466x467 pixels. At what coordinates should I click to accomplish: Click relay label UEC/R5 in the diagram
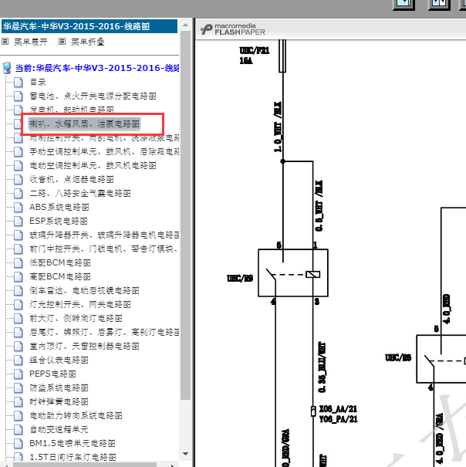pyautogui.click(x=398, y=357)
